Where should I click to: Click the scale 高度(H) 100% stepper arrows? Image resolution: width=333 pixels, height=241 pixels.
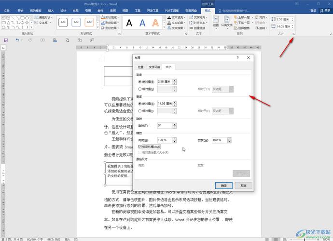click(174, 140)
